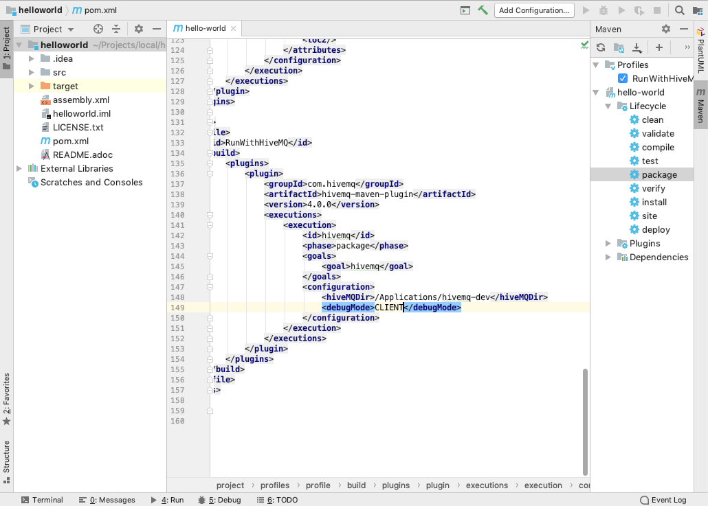Viewport: 708px width, 506px height.
Task: Expand the Dependencies node in Maven
Action: (608, 257)
